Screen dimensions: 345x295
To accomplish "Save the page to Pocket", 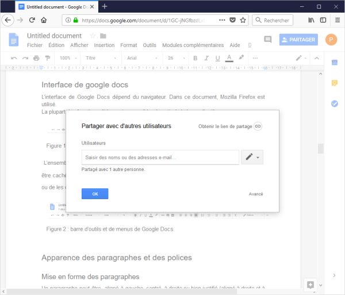I will pyautogui.click(x=232, y=20).
